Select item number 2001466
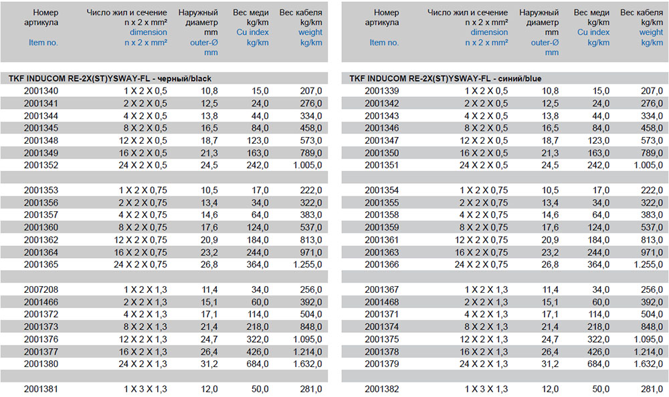The width and height of the screenshot is (669, 397). pos(41,302)
